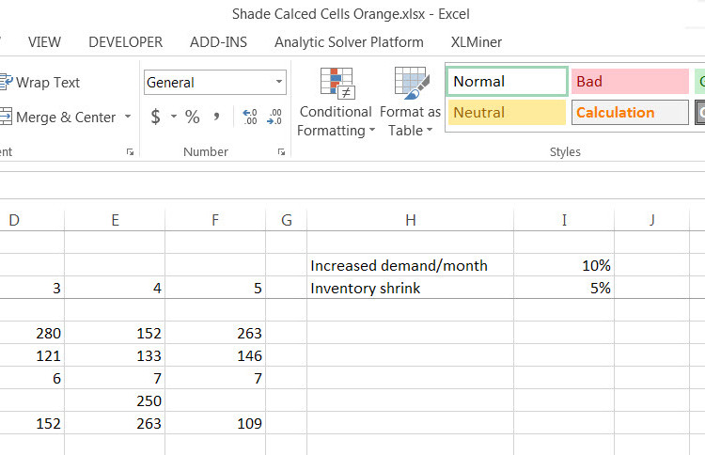This screenshot has width=705, height=455.
Task: Apply Accounting Number Format dollar sign
Action: tap(156, 117)
